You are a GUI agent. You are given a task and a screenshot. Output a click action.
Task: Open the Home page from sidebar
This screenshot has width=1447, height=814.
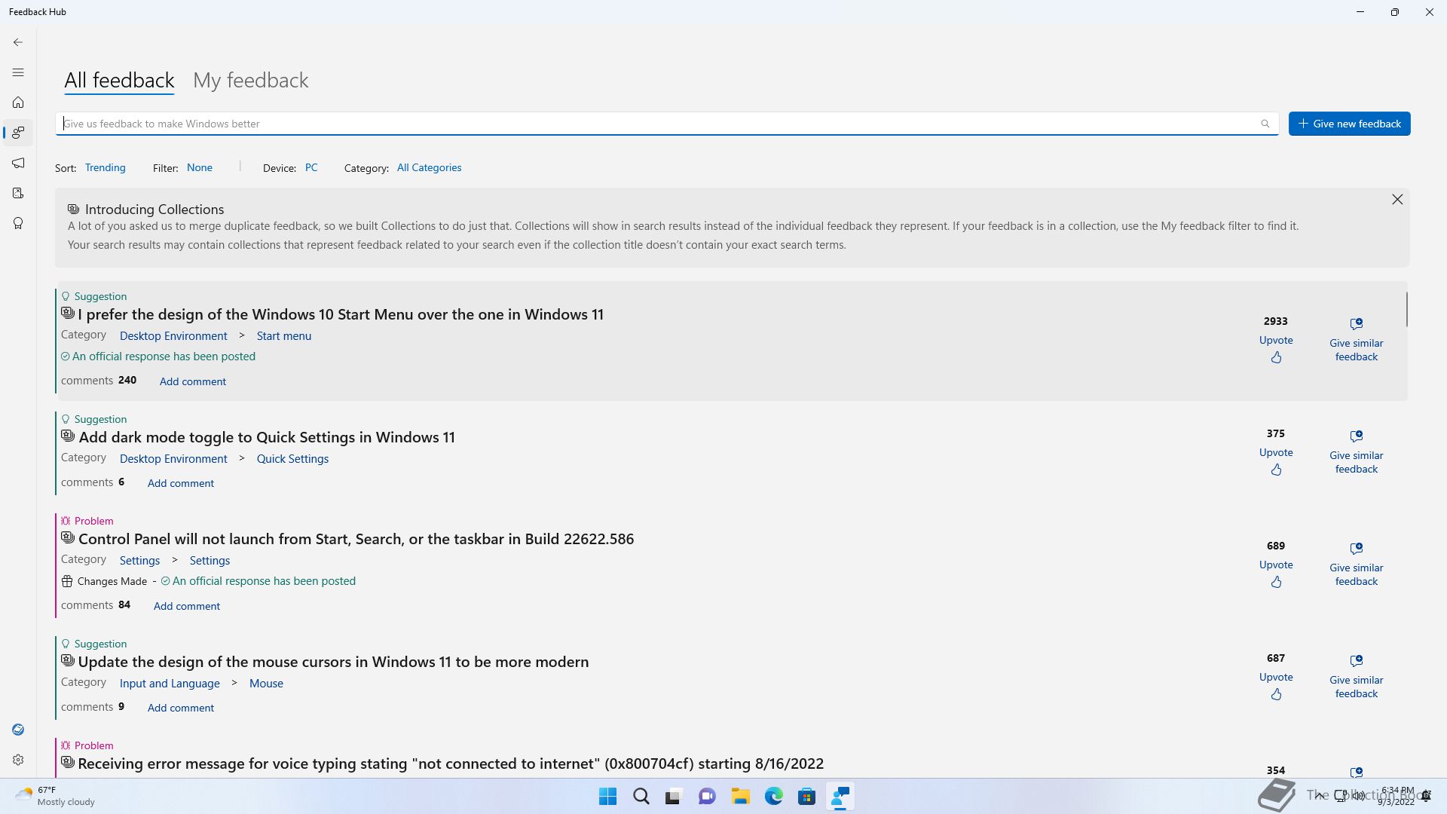(x=18, y=103)
